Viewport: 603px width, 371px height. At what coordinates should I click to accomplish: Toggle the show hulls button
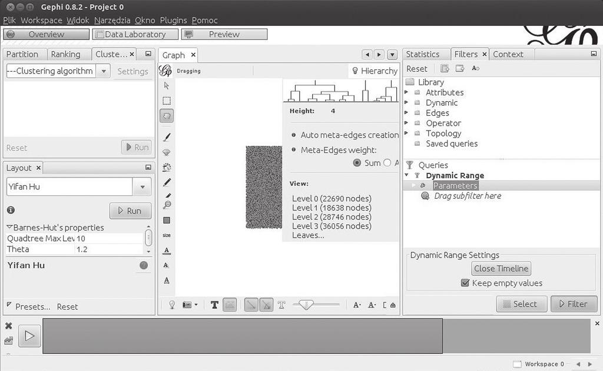click(230, 305)
